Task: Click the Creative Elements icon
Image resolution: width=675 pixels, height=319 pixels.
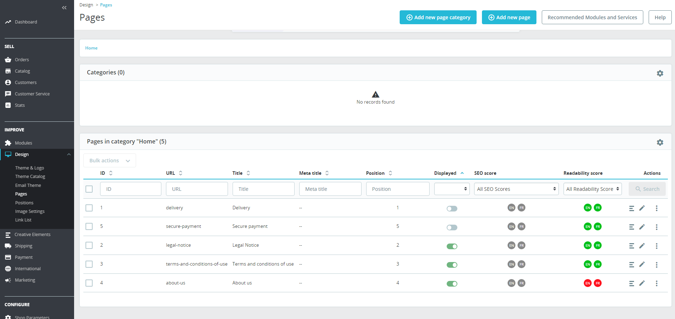Action: click(8, 234)
